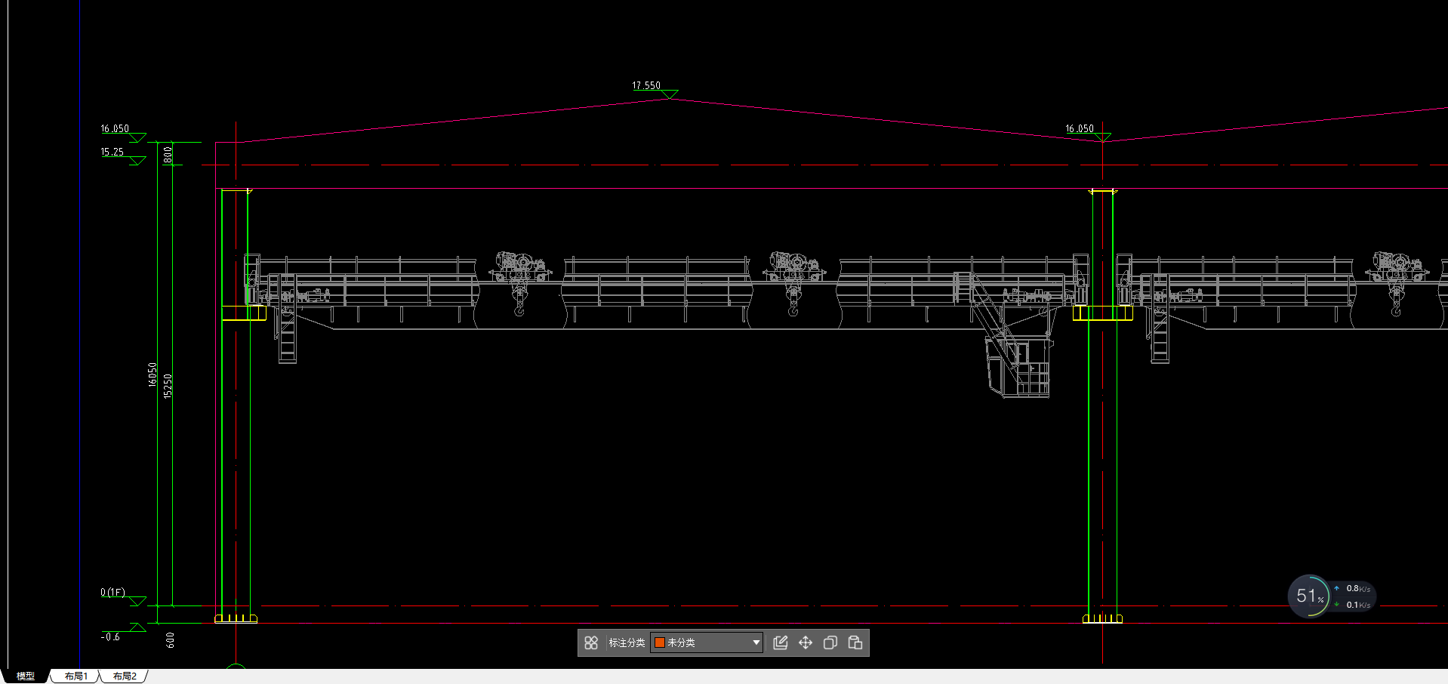Switch to the 布局2 tab

pos(125,676)
